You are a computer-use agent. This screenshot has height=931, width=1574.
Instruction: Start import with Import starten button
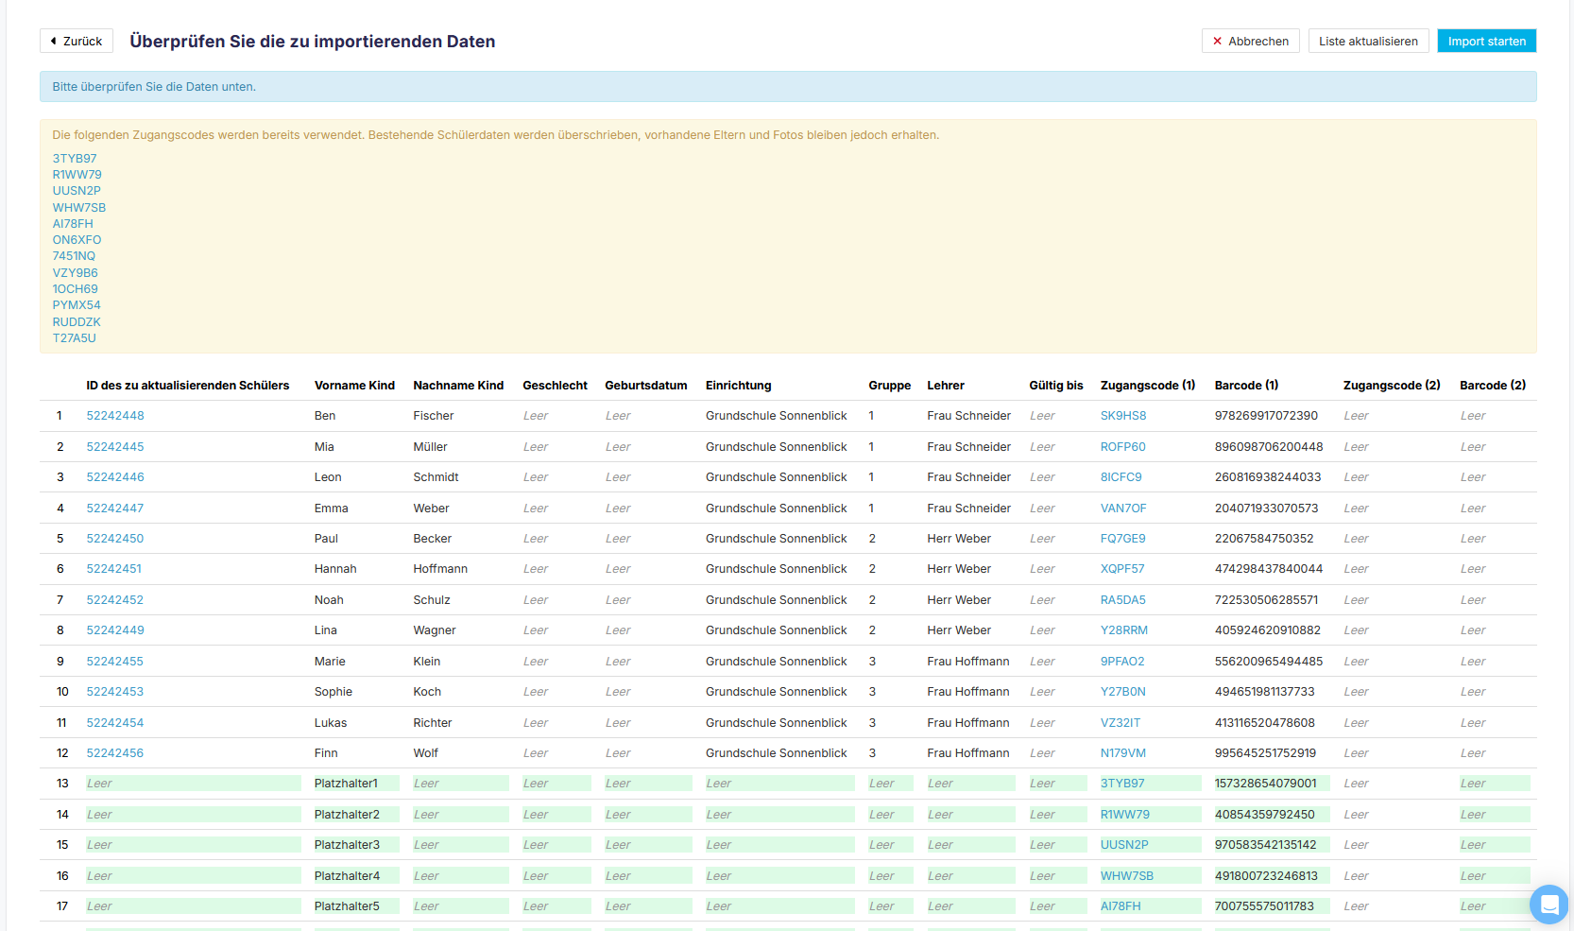pos(1486,41)
